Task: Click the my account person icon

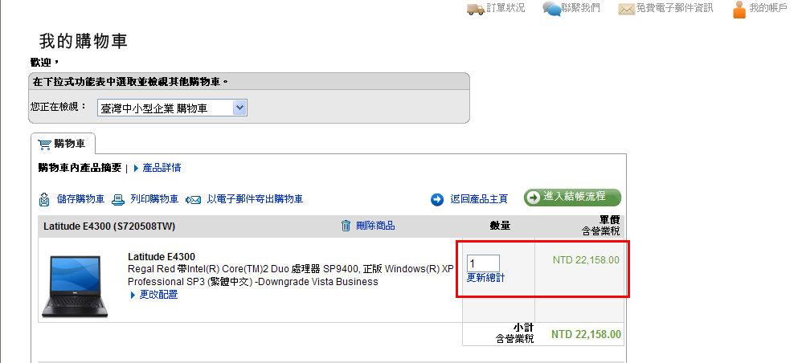Action: coord(739,10)
